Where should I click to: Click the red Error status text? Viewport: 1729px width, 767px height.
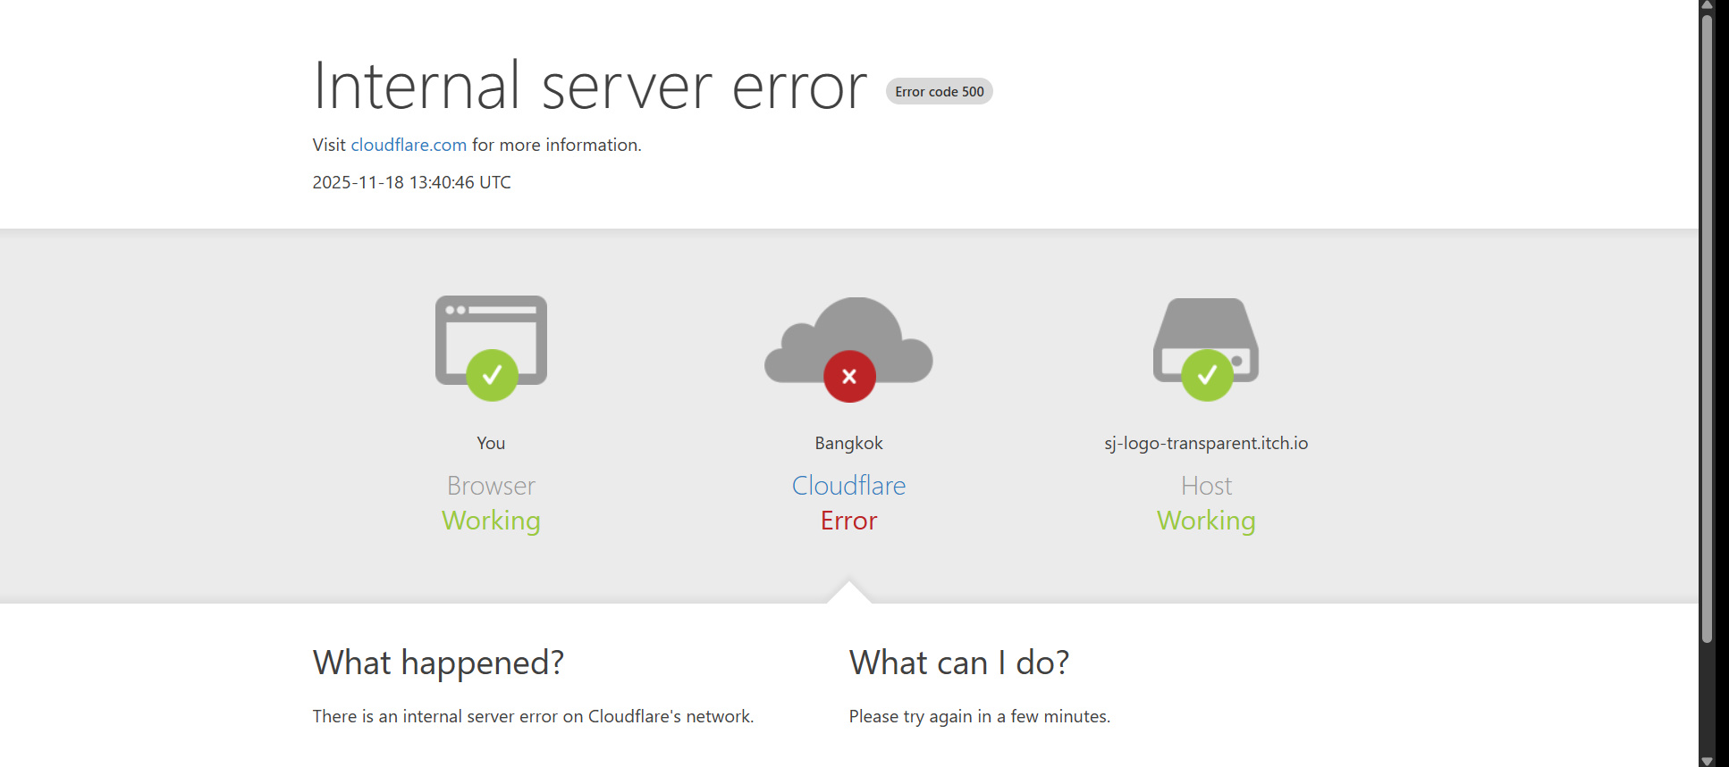(x=848, y=521)
